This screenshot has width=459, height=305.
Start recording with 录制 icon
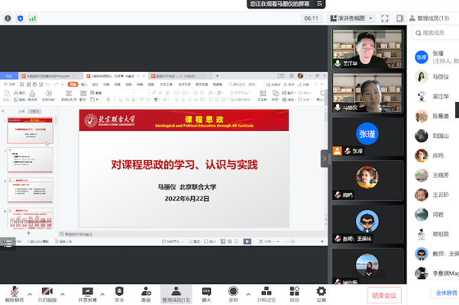(x=234, y=293)
